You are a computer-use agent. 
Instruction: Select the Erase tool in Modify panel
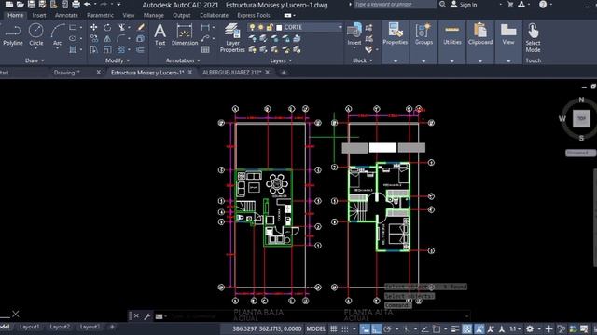coord(141,27)
